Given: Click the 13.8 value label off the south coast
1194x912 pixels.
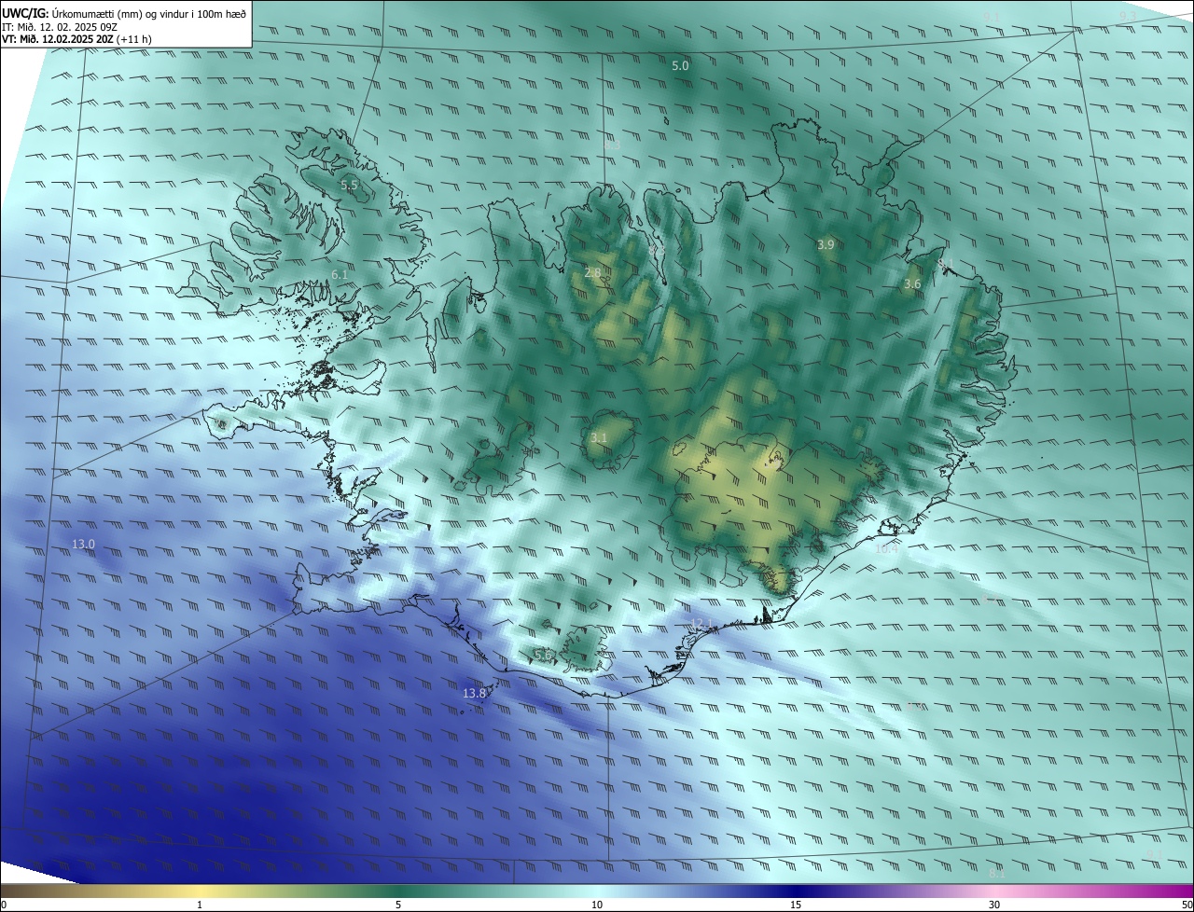Looking at the screenshot, I should click(475, 693).
